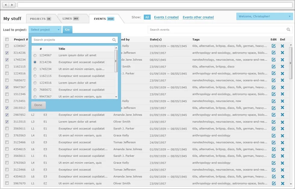295x189 pixels.
Task: Delete the row numbered 2987852
Action: click(x=282, y=115)
